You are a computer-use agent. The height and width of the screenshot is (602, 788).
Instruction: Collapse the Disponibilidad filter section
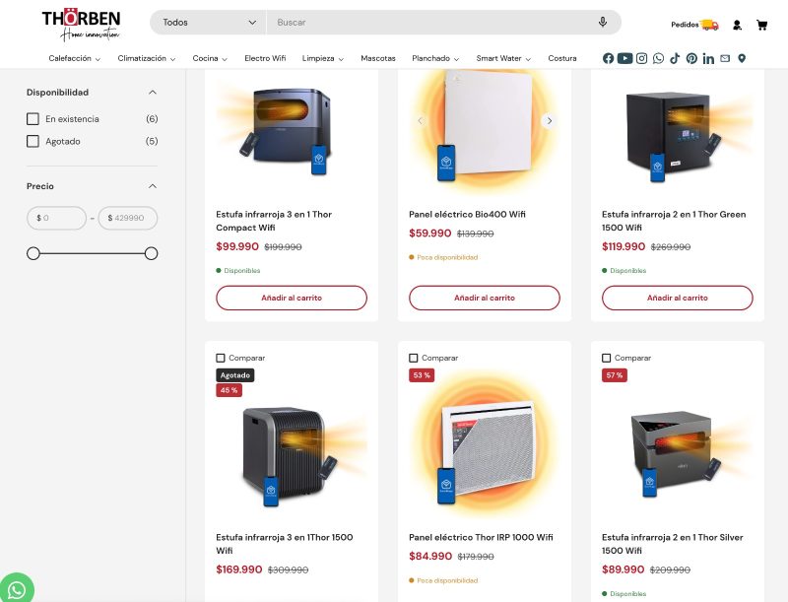click(153, 93)
